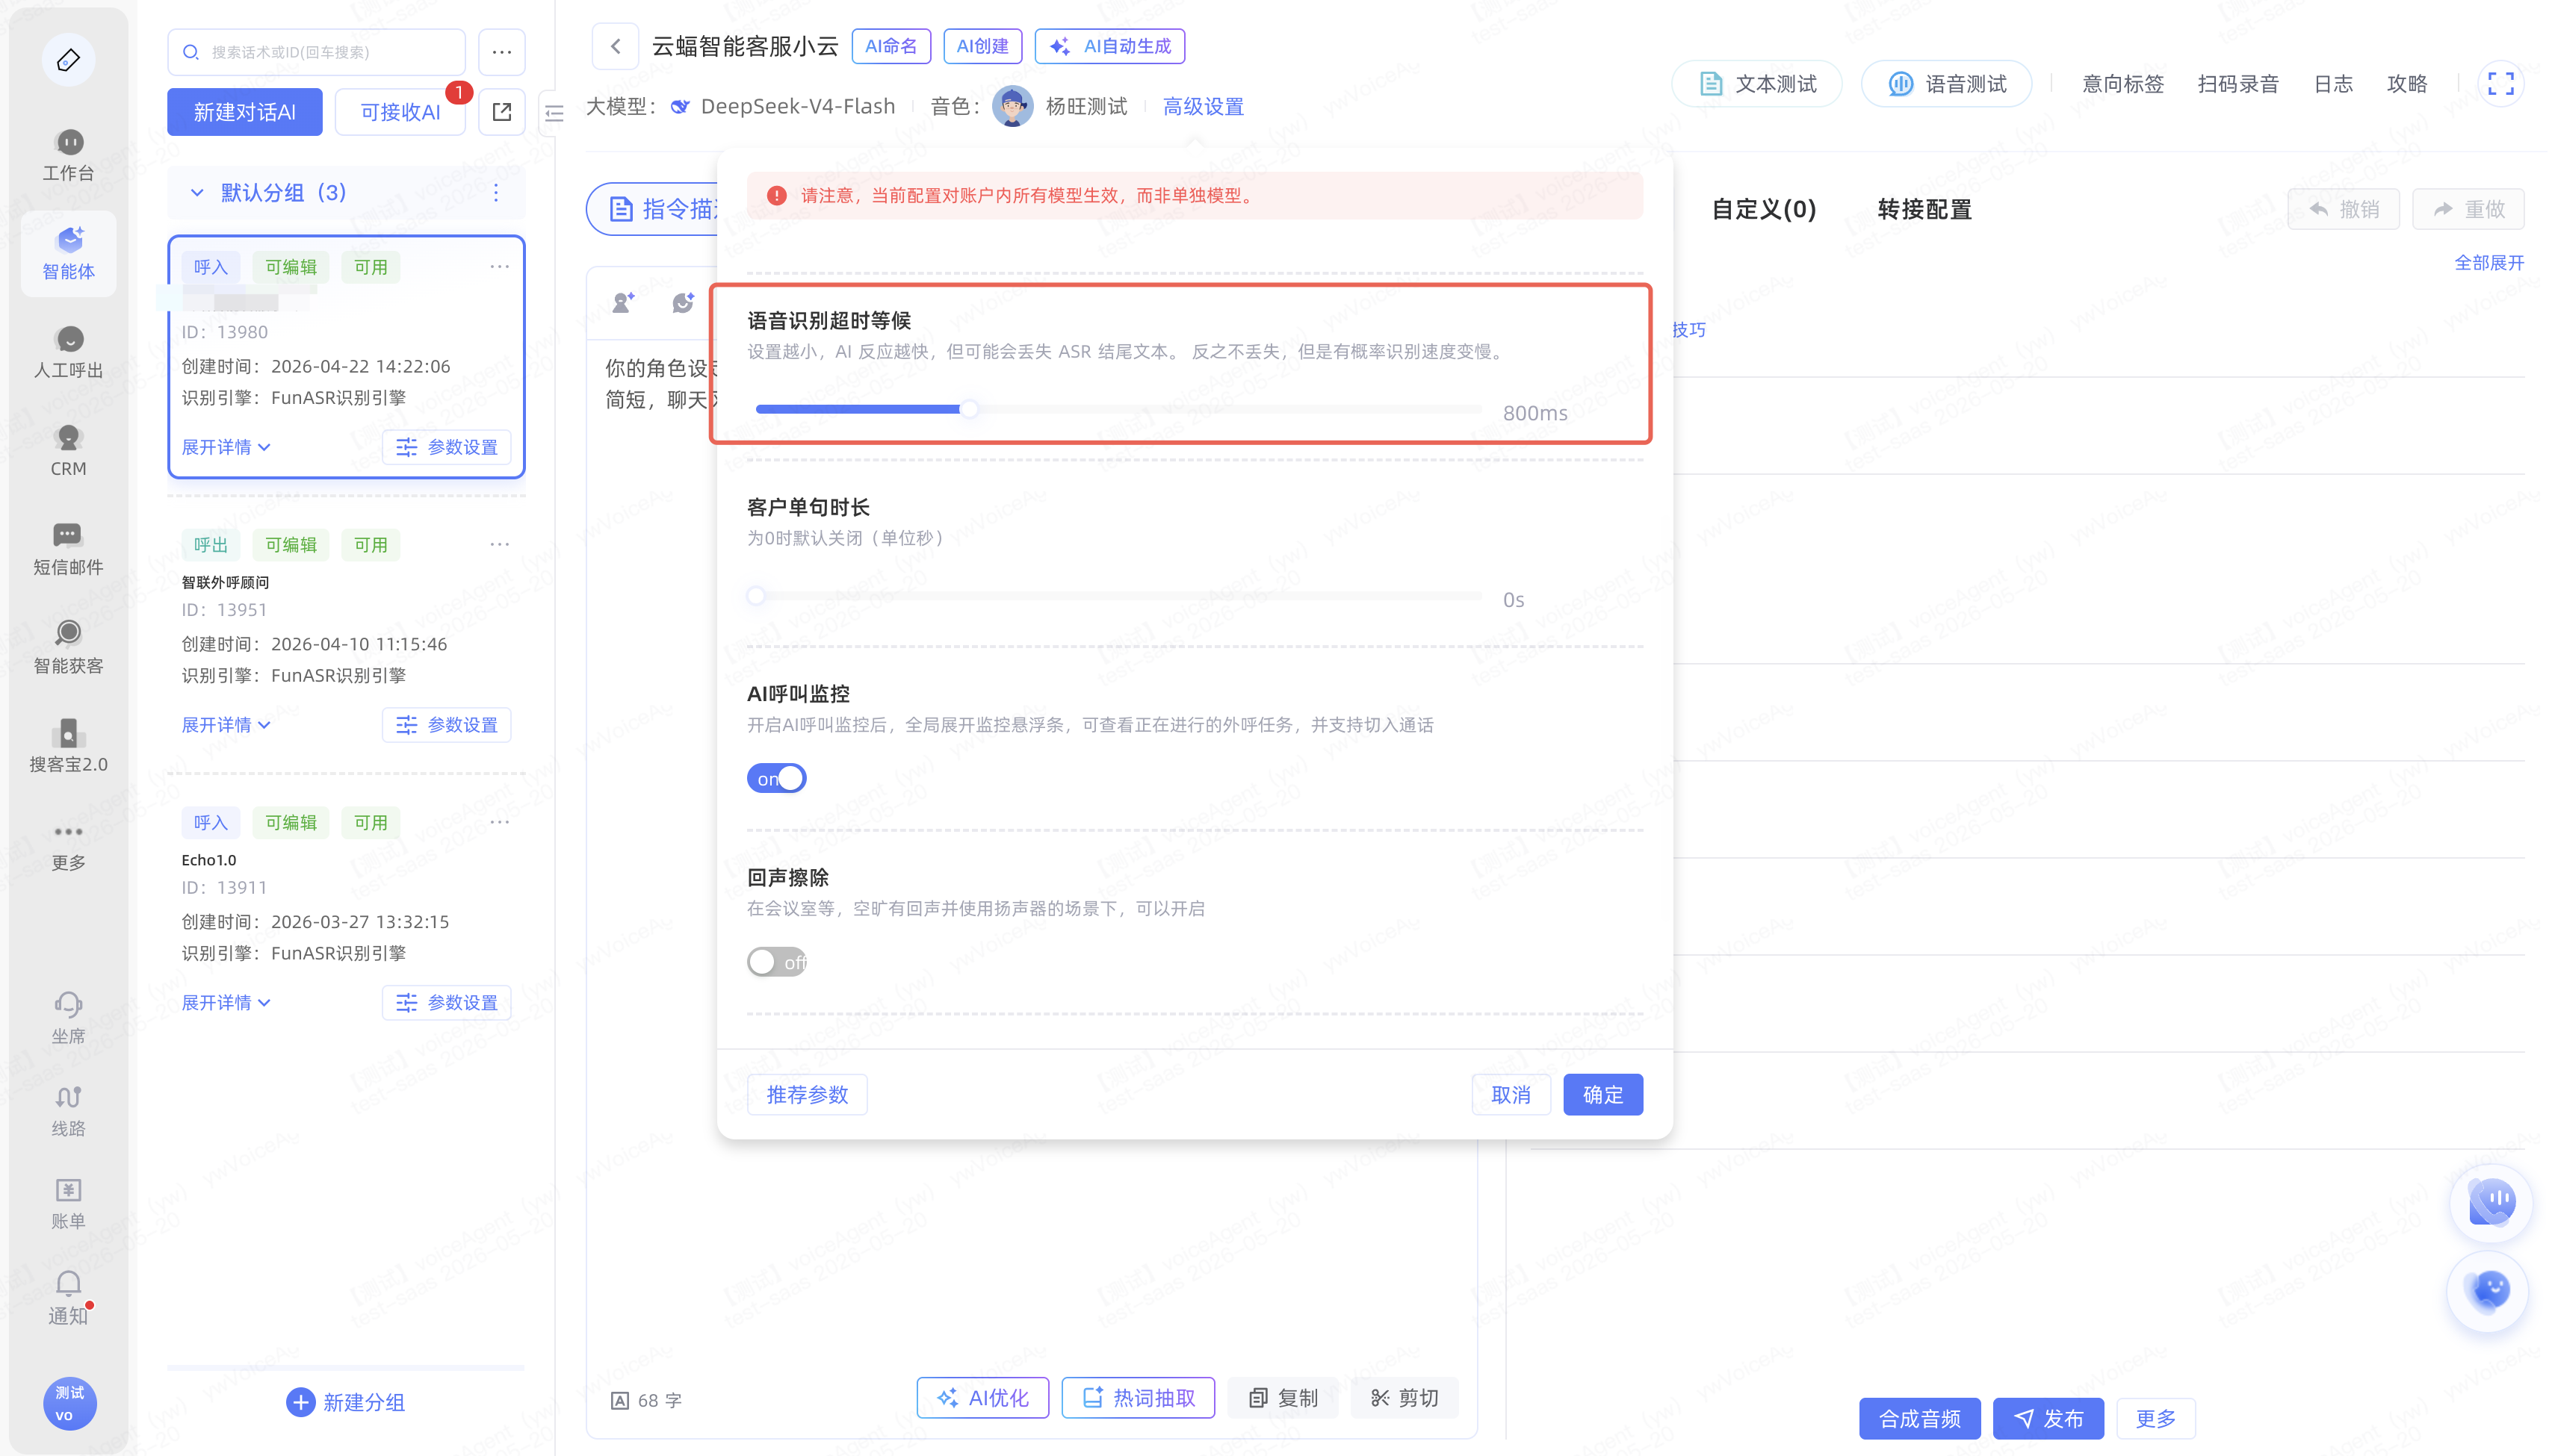2552x1456 pixels.
Task: Expand 展开详情 for Echo1.0
Action: click(225, 1002)
